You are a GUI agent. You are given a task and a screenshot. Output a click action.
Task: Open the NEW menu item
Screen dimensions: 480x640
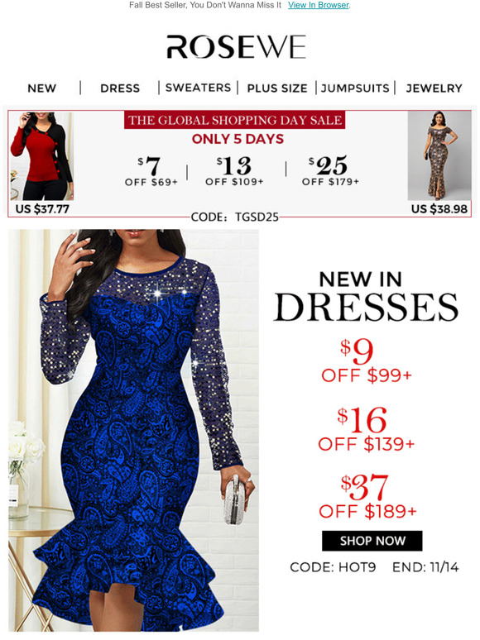pos(41,88)
